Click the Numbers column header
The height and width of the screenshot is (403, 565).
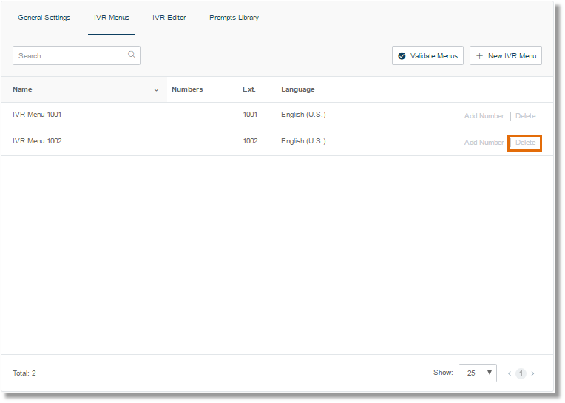pos(187,89)
